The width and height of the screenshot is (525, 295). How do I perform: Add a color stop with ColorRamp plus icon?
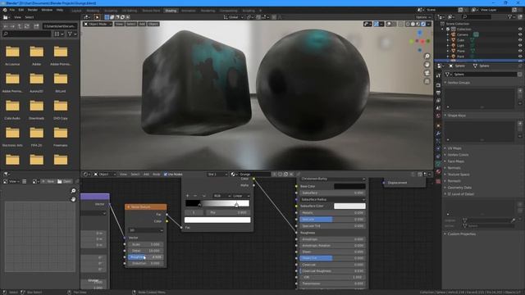click(x=188, y=196)
